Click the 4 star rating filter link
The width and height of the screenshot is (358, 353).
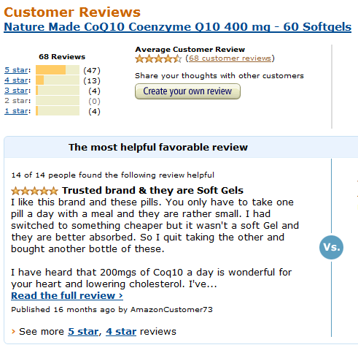pos(16,80)
